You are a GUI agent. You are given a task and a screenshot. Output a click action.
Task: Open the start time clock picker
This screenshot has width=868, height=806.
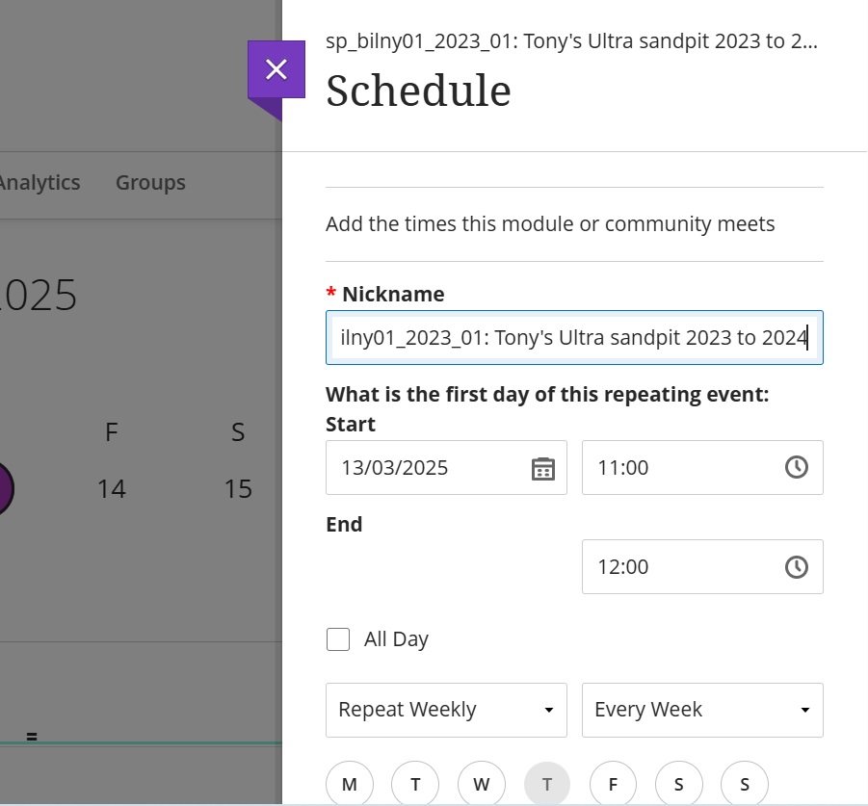click(796, 468)
